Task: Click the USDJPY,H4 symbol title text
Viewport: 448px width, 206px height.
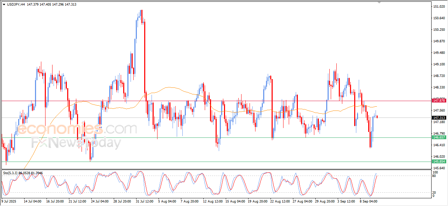Action: pos(16,5)
